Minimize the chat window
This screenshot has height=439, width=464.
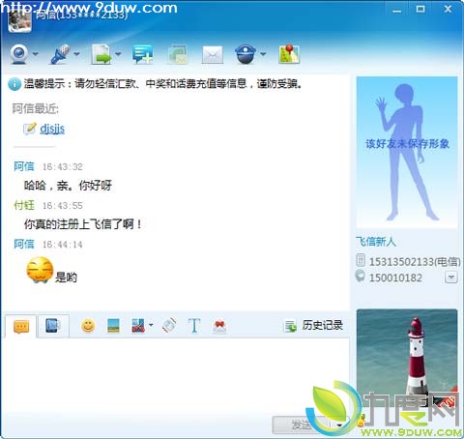[397, 11]
